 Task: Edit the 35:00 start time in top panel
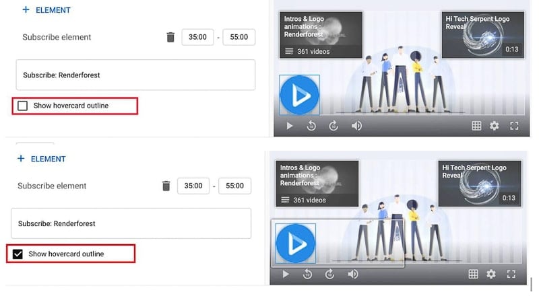[197, 37]
